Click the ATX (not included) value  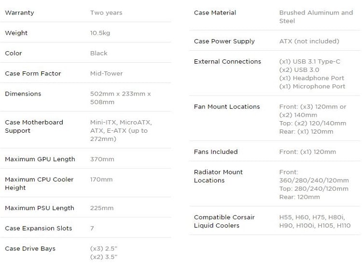pyautogui.click(x=309, y=42)
